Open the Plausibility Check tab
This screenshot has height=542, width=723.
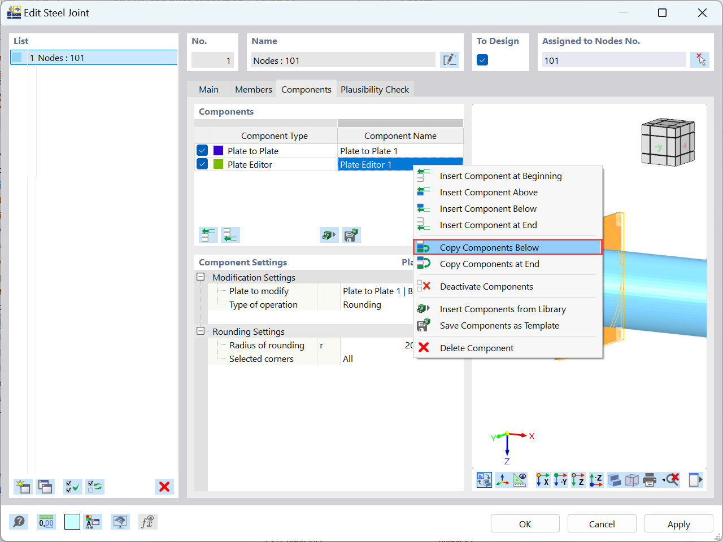point(374,89)
